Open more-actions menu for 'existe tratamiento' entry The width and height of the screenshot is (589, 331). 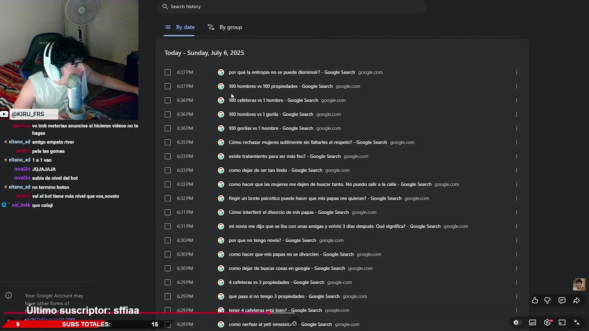[516, 156]
